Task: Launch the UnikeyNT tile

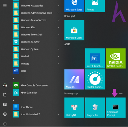Action: [74, 107]
